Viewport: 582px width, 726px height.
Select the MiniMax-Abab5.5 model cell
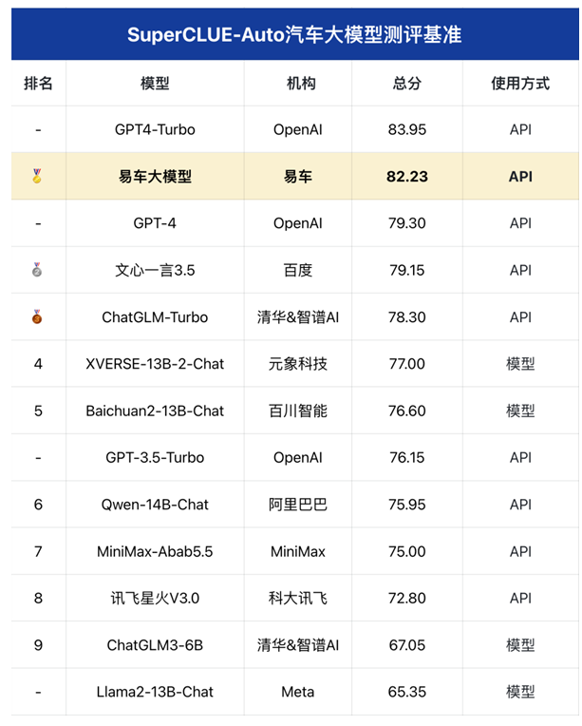155,551
